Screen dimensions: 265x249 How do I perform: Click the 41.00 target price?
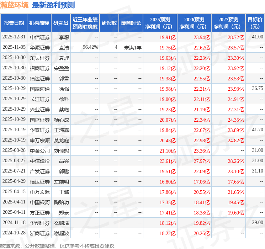click(x=258, y=37)
